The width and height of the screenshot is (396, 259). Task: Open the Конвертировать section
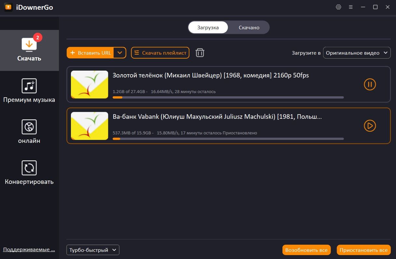click(29, 173)
